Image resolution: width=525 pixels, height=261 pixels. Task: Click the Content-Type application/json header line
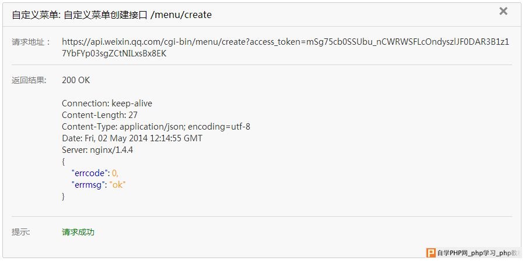[156, 127]
